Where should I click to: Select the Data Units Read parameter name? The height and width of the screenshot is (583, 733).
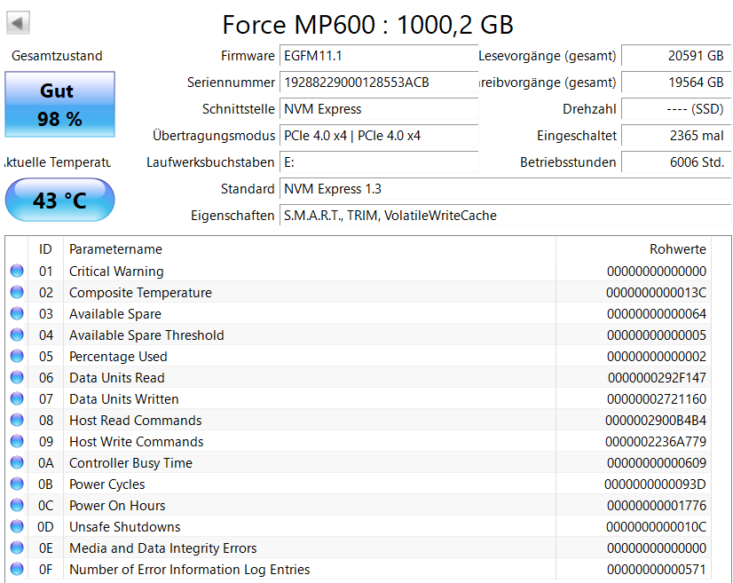pos(117,378)
